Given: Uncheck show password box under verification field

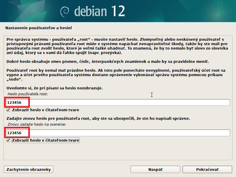Looking at the screenshot, I should (8, 140).
